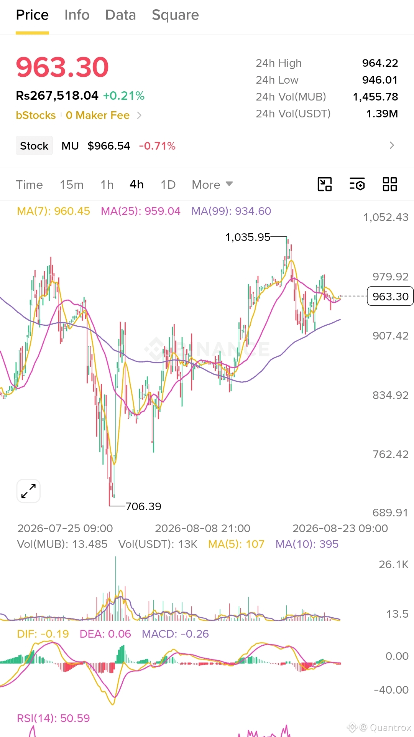Screen dimensions: 414x737
Task: Tap the 2026-07-25 09:00 date label
Action: click(x=65, y=528)
